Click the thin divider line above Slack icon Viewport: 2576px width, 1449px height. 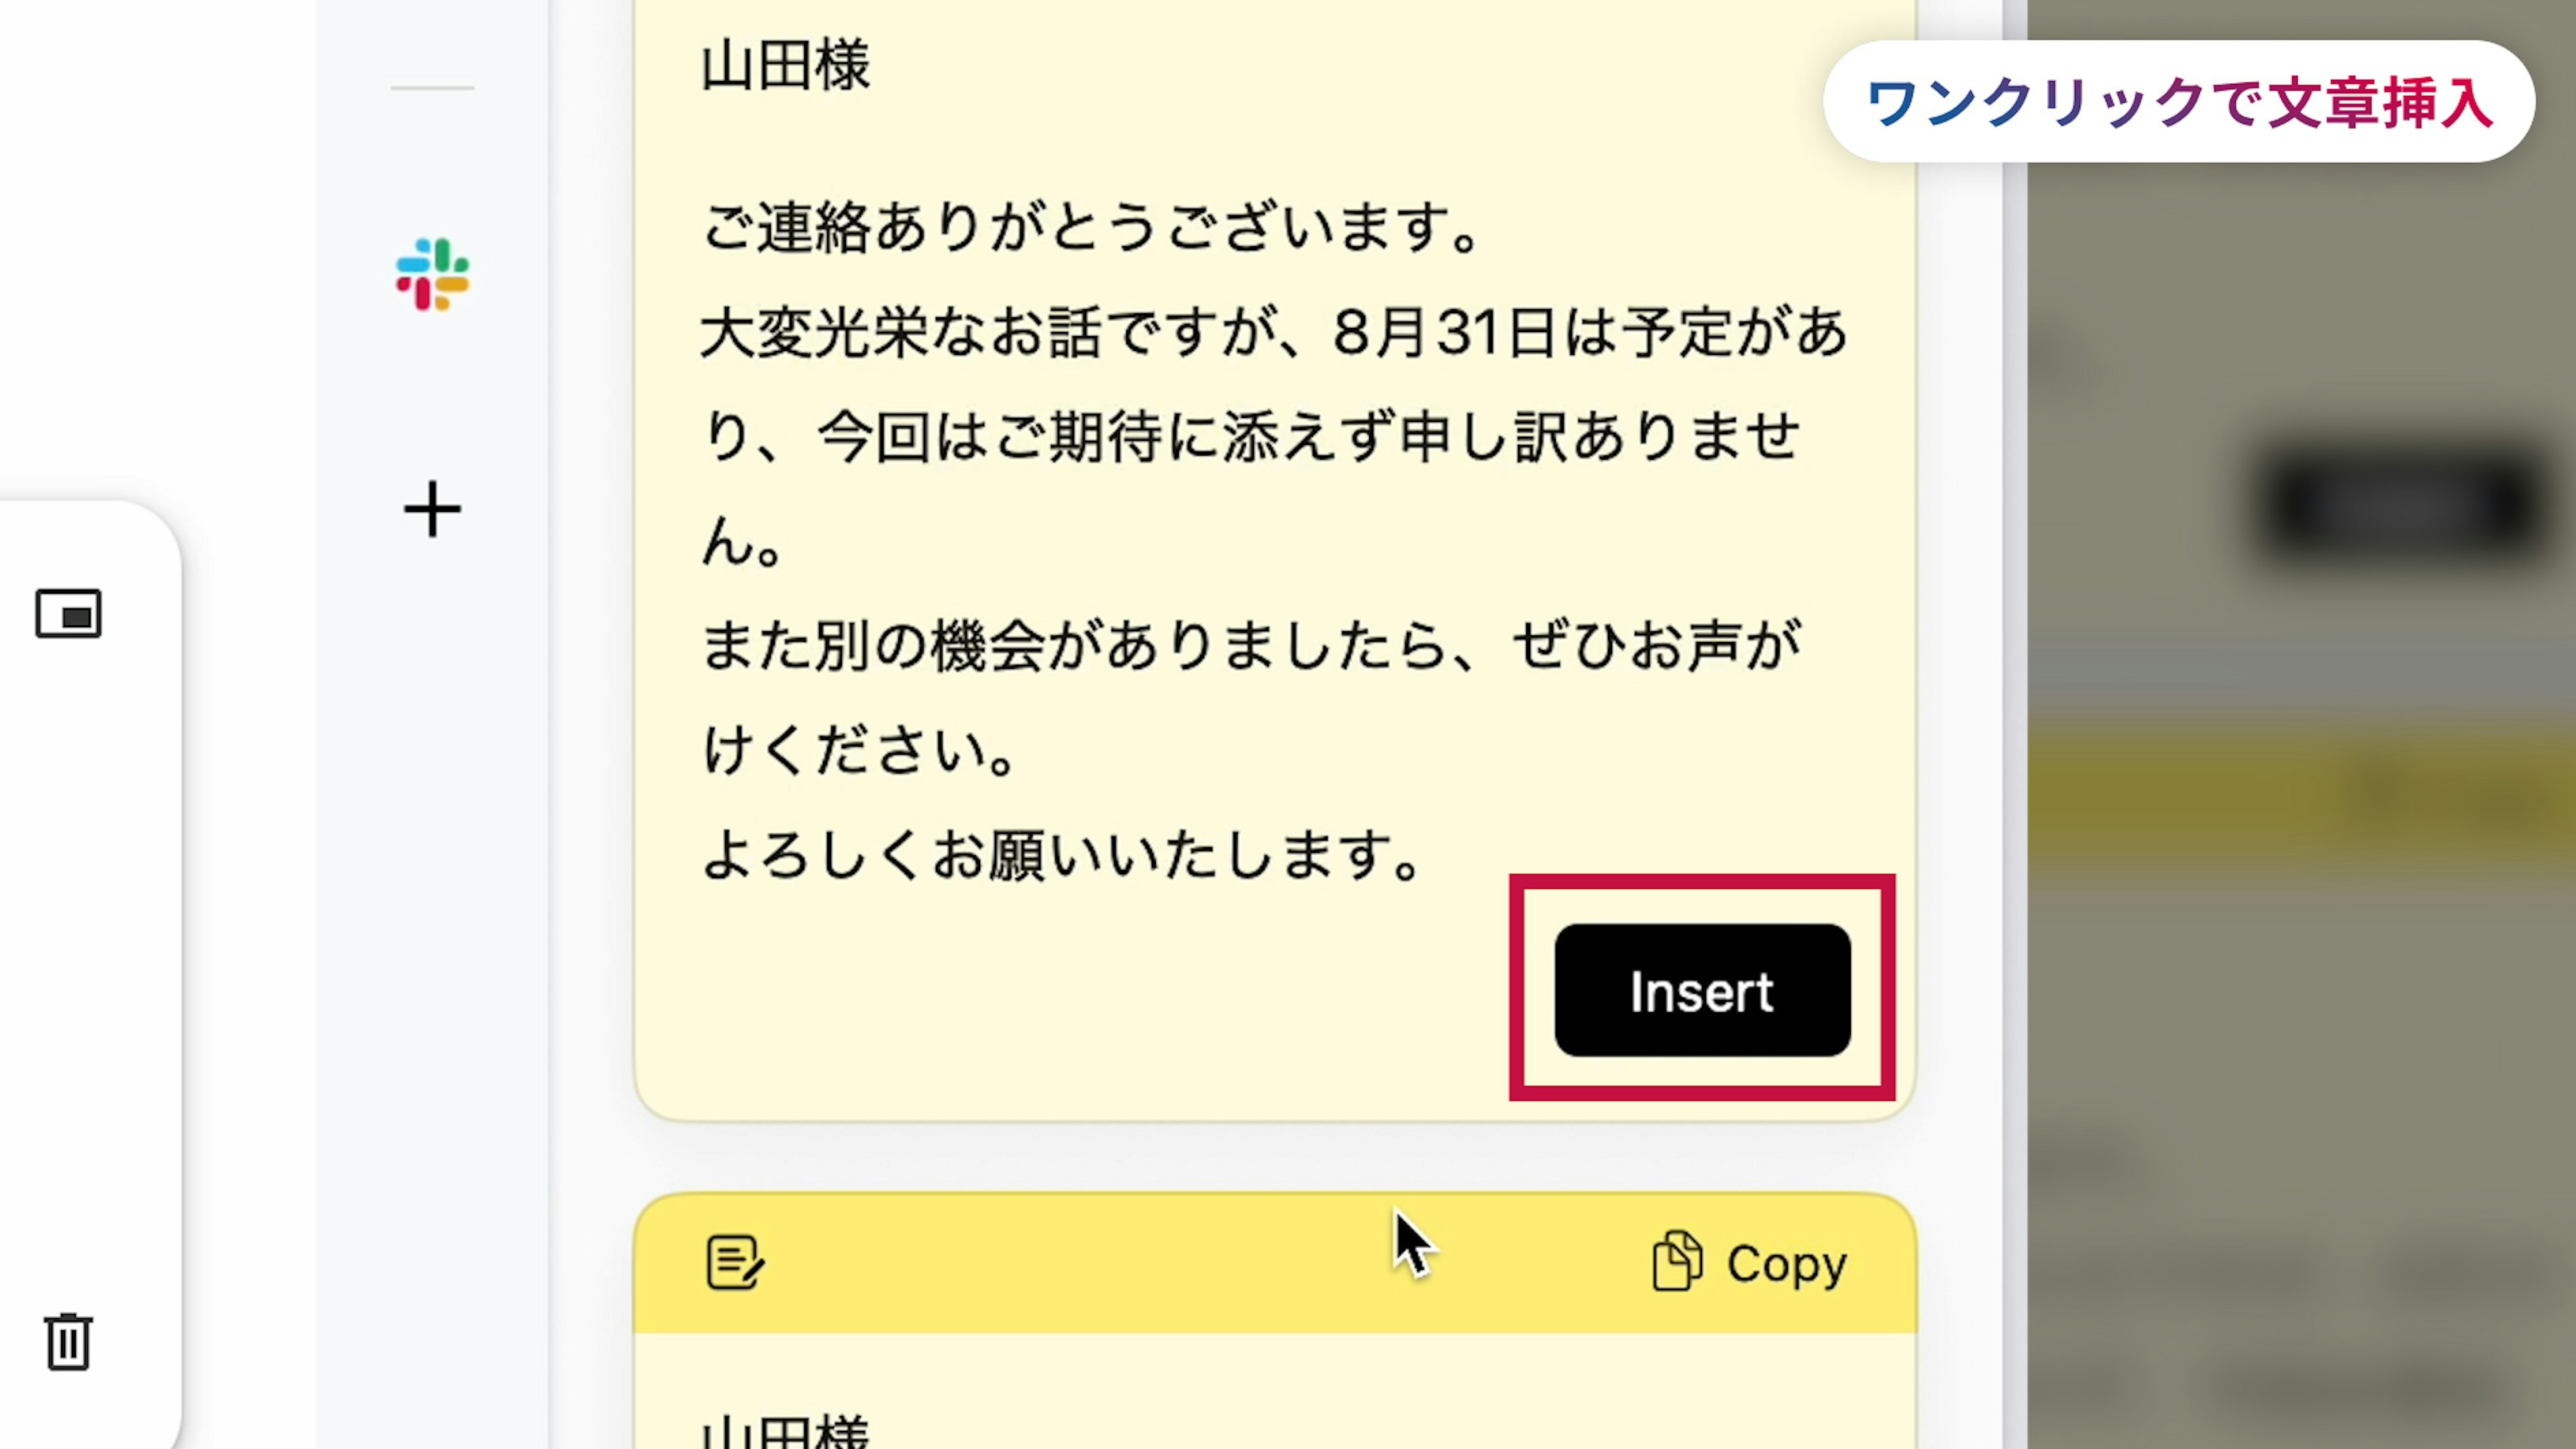[x=432, y=88]
